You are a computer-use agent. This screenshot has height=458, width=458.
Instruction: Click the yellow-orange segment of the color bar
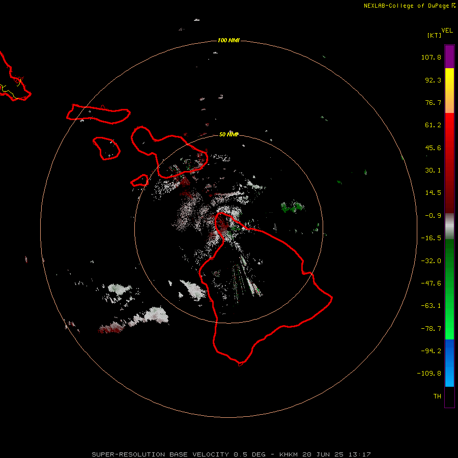pos(449,91)
